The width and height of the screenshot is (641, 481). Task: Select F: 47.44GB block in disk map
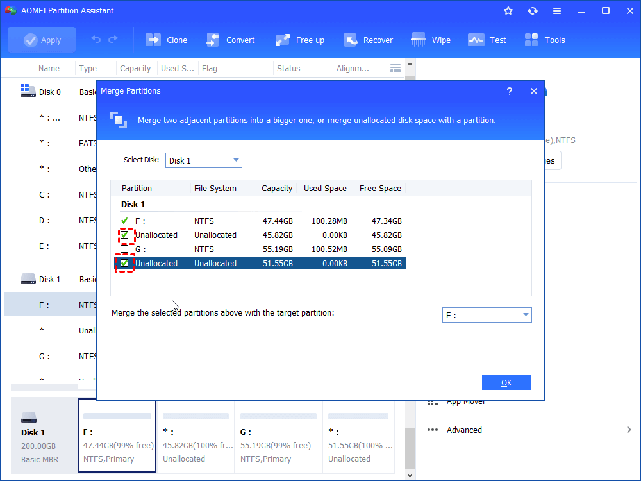click(x=117, y=435)
